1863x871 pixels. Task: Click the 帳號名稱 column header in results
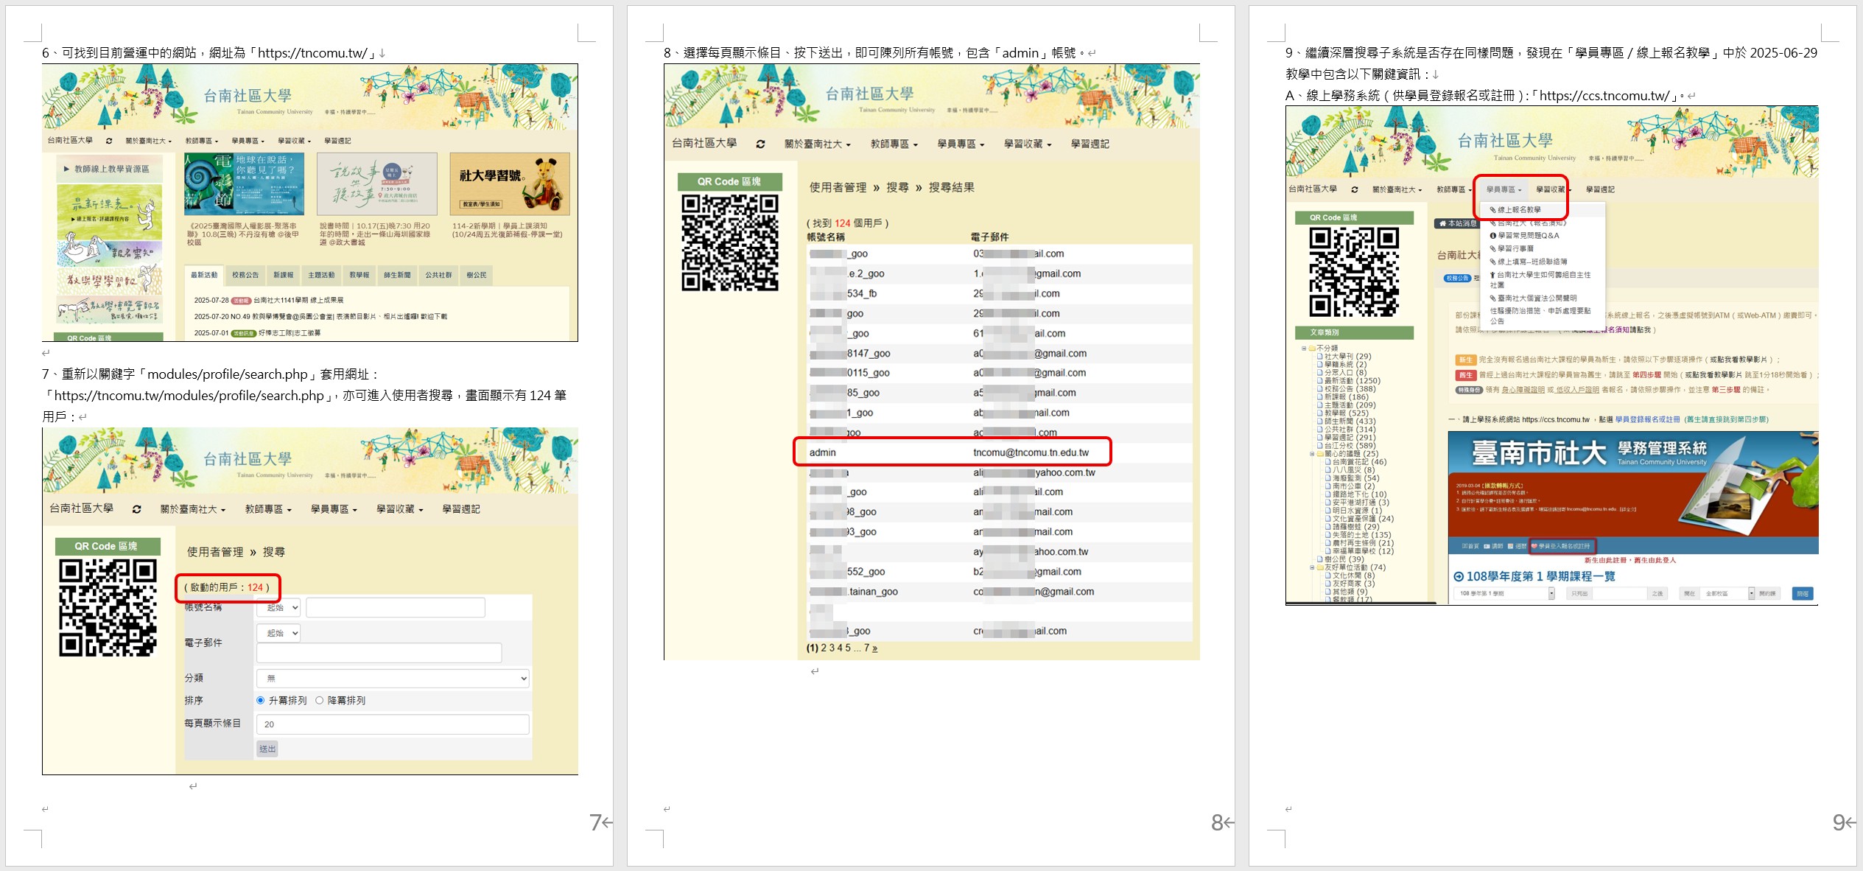point(826,237)
